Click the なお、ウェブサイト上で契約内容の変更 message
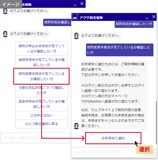Screen dimensions: 158x160 [114, 118]
